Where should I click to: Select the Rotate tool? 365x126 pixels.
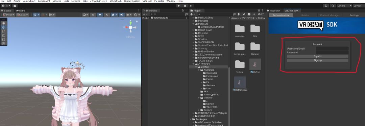coord(3,31)
